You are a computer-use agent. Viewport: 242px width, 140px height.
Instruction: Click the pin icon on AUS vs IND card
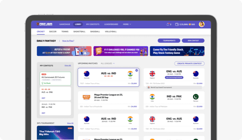point(136,71)
